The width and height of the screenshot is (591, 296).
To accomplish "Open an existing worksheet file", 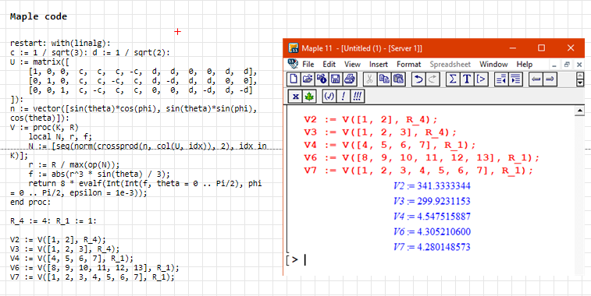I will click(x=308, y=79).
